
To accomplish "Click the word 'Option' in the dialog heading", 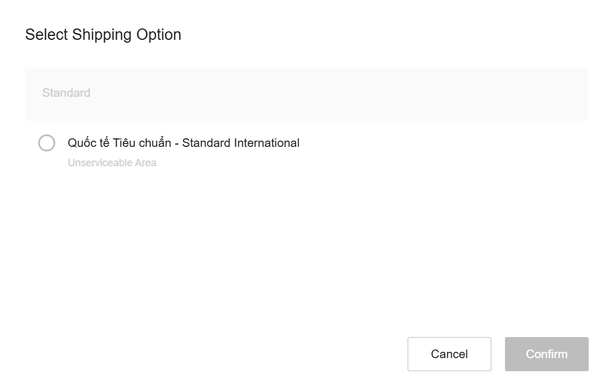I will tap(158, 35).
